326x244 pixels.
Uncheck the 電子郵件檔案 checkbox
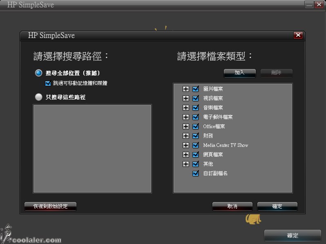pos(195,117)
